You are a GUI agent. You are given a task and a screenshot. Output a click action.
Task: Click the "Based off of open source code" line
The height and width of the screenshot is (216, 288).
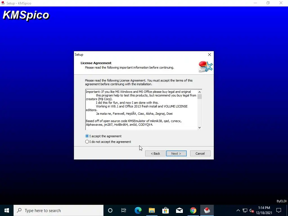[134, 121]
